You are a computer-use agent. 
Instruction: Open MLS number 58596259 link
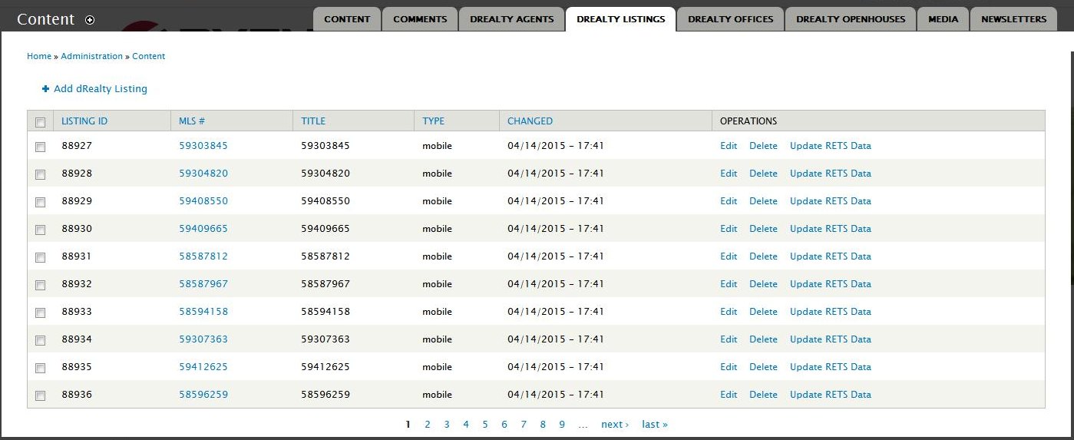(x=203, y=395)
